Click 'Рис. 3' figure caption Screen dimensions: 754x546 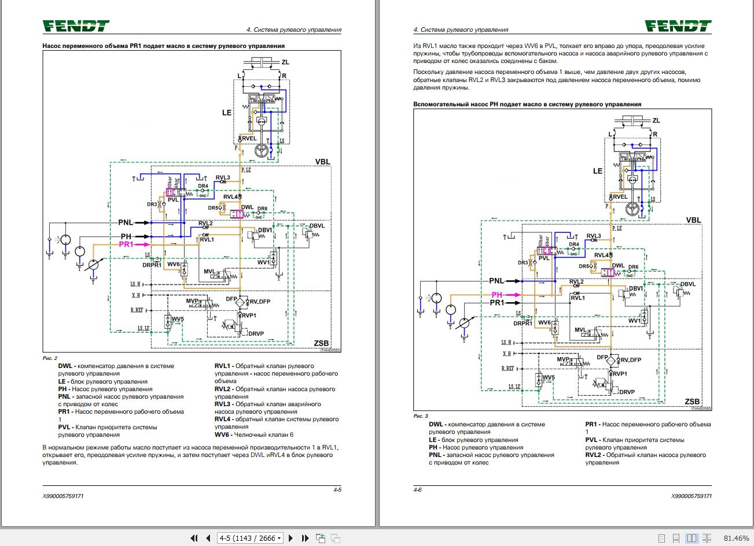click(421, 416)
